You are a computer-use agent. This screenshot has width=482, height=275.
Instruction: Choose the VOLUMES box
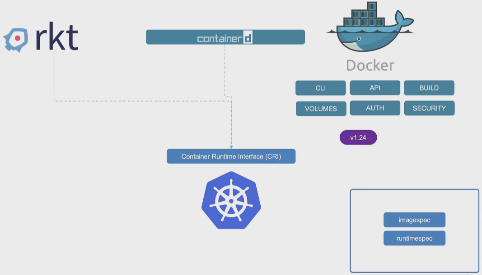(321, 109)
